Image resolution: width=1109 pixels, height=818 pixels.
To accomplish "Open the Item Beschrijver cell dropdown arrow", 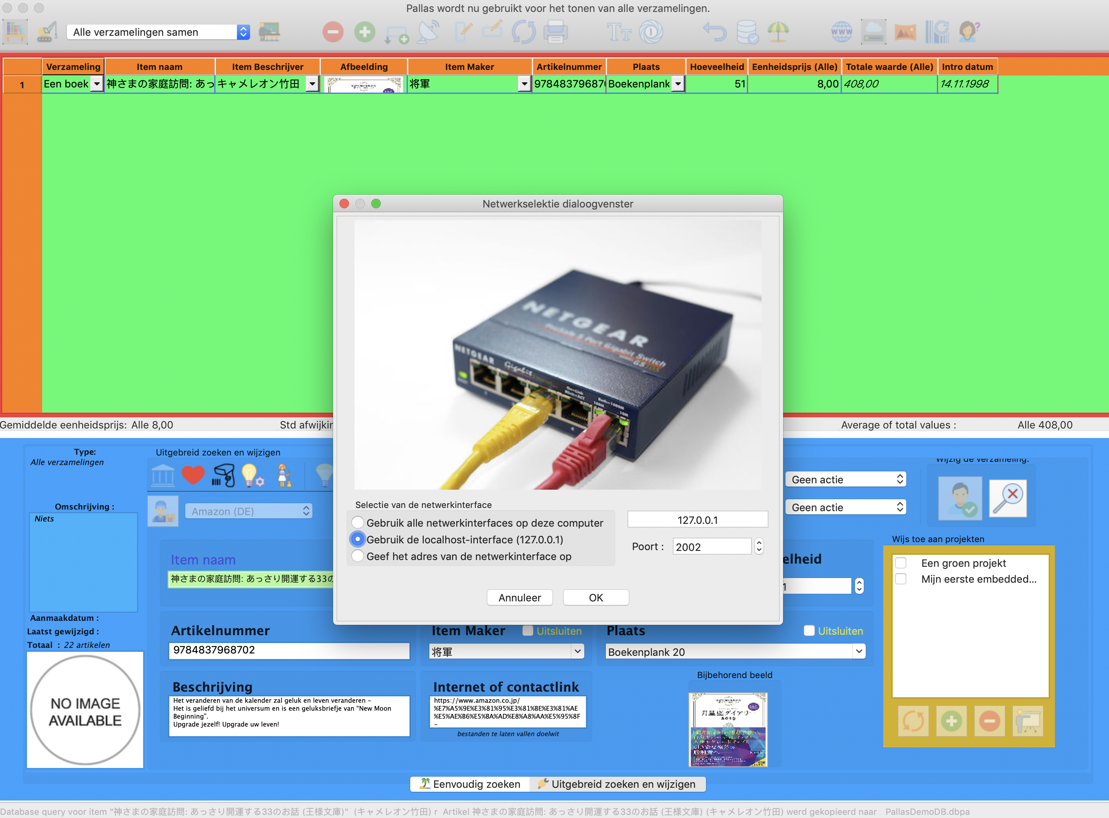I will tap(312, 84).
